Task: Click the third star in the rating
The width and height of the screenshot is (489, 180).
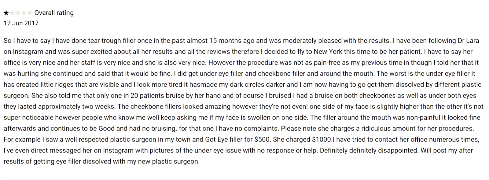Action: (x=18, y=13)
